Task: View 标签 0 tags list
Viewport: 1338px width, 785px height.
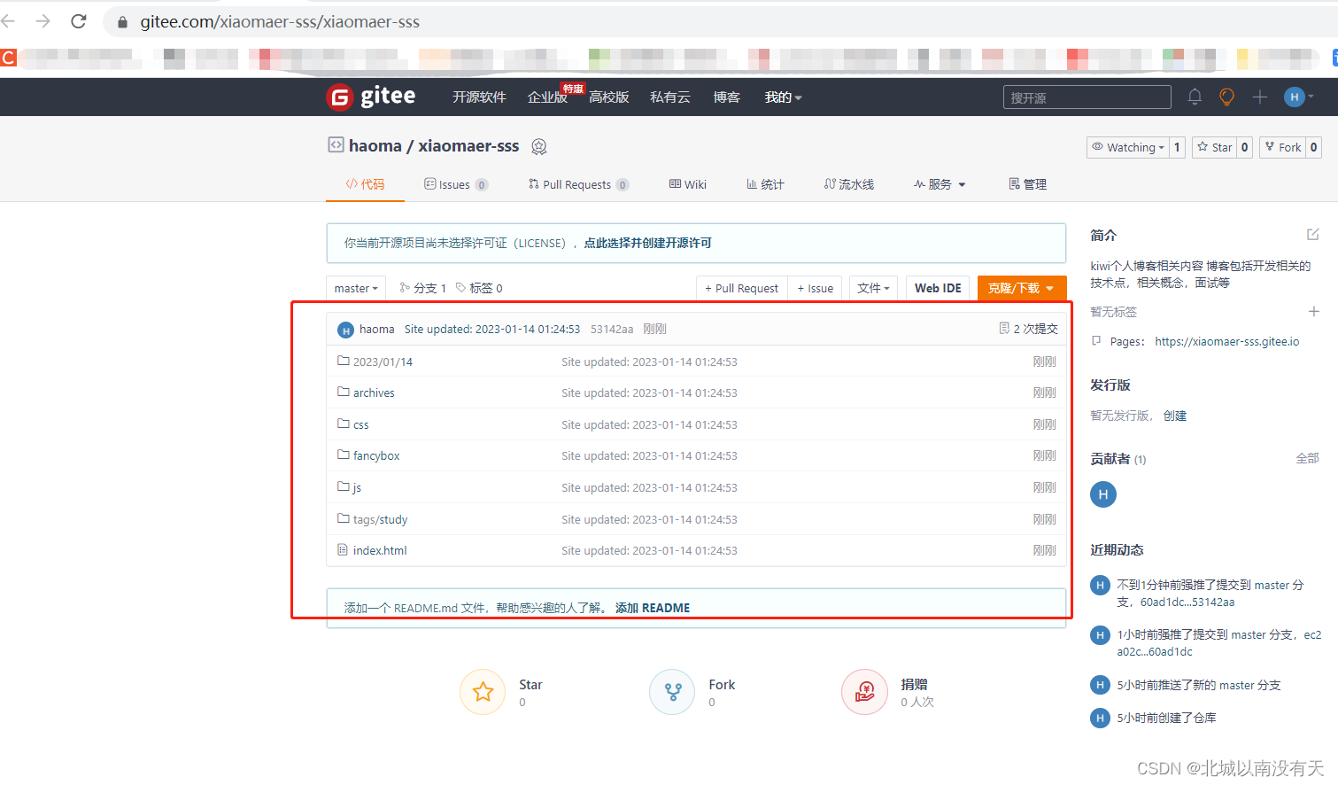Action: tap(479, 288)
